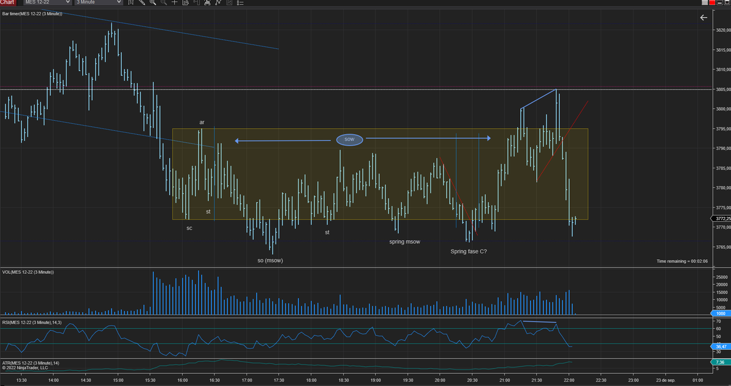
Task: Click the 7,36 ATR value marker
Action: pos(720,362)
